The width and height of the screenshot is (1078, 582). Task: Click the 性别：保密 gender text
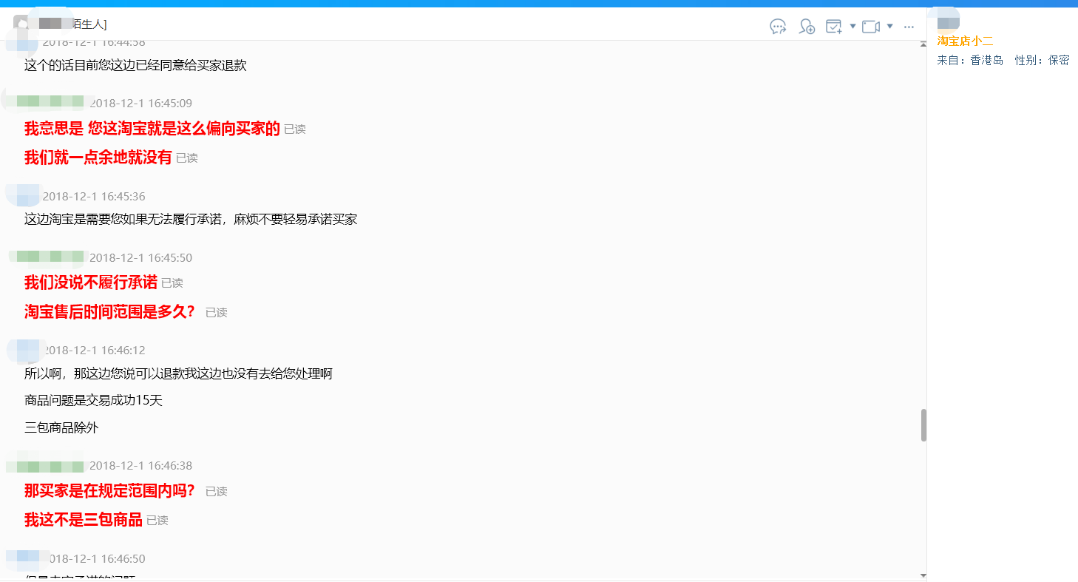(x=1043, y=61)
